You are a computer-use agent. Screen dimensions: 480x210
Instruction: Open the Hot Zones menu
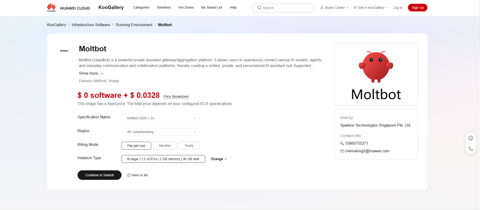coord(186,8)
